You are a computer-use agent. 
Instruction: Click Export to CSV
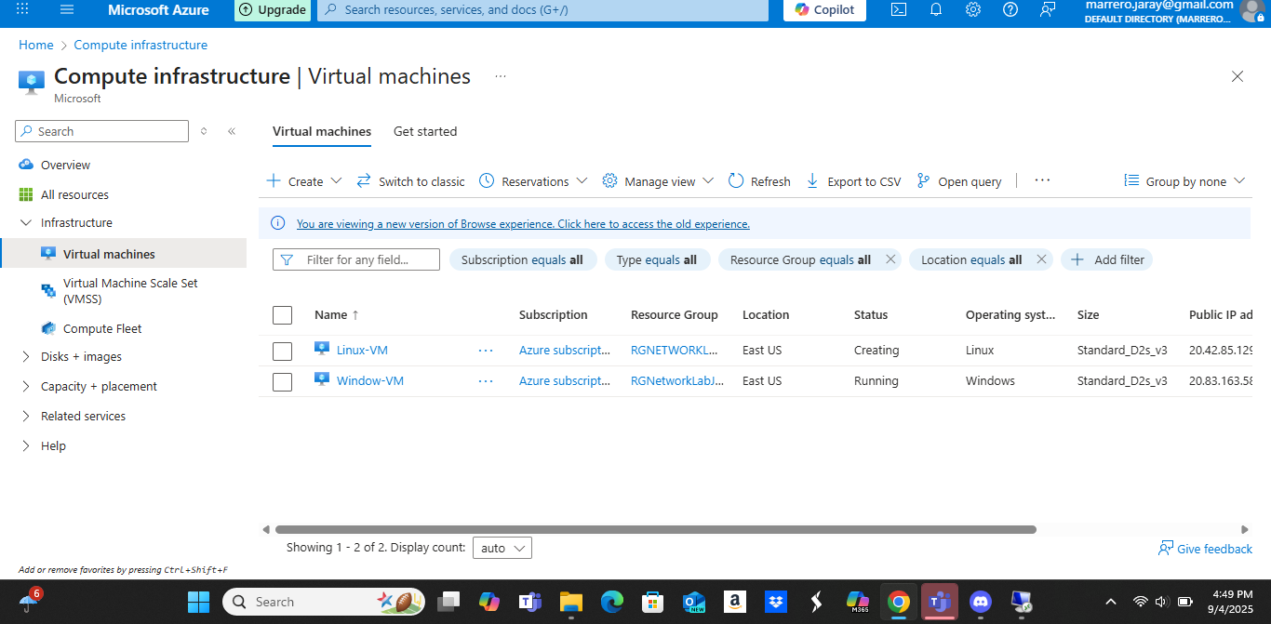(852, 181)
